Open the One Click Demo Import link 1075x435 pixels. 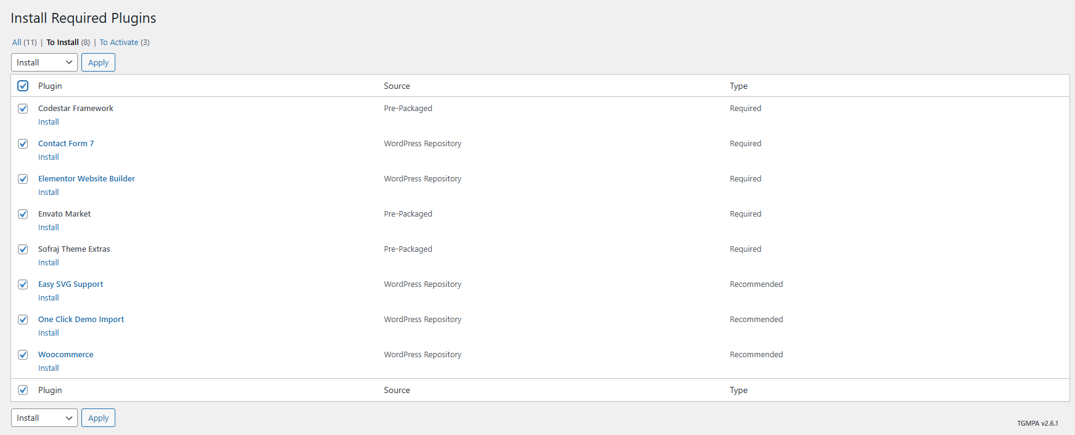[81, 320]
